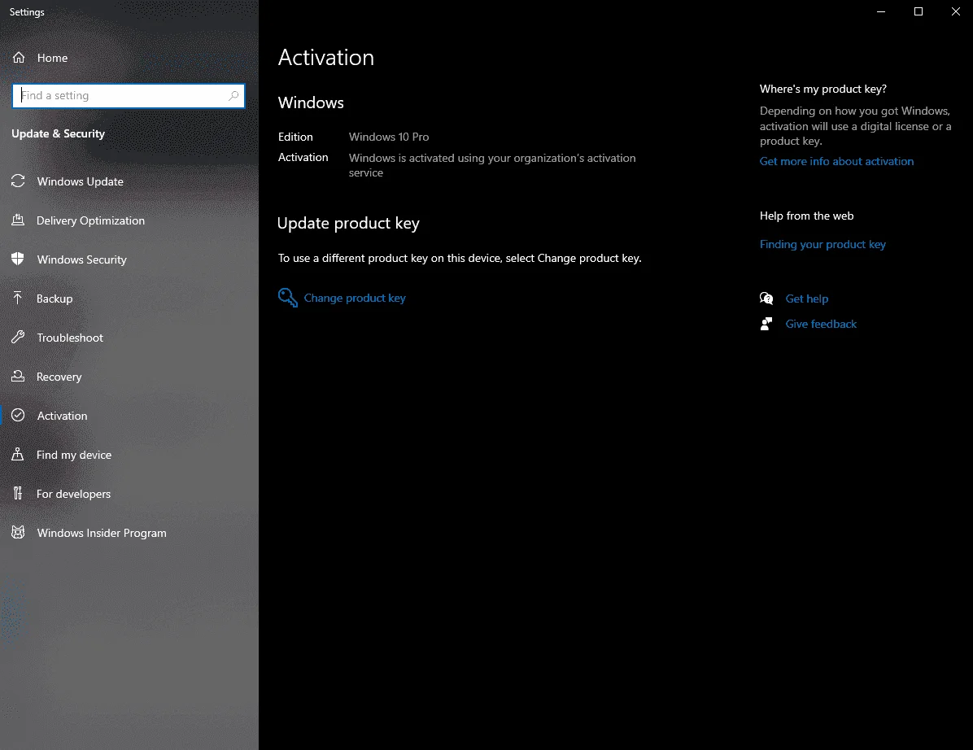
Task: Click the Give feedback person icon
Action: pos(766,324)
